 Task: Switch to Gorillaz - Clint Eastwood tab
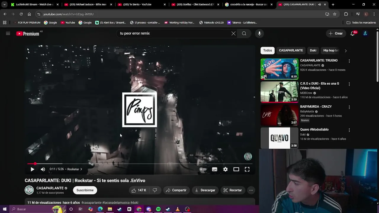[x=195, y=4]
